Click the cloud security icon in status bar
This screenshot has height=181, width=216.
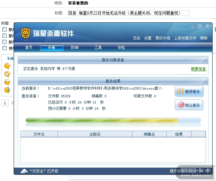click(24, 171)
